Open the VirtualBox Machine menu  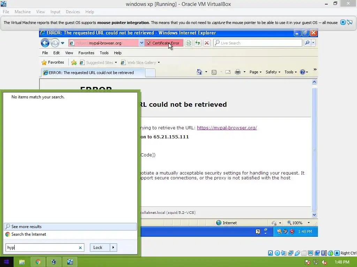[x=23, y=12]
